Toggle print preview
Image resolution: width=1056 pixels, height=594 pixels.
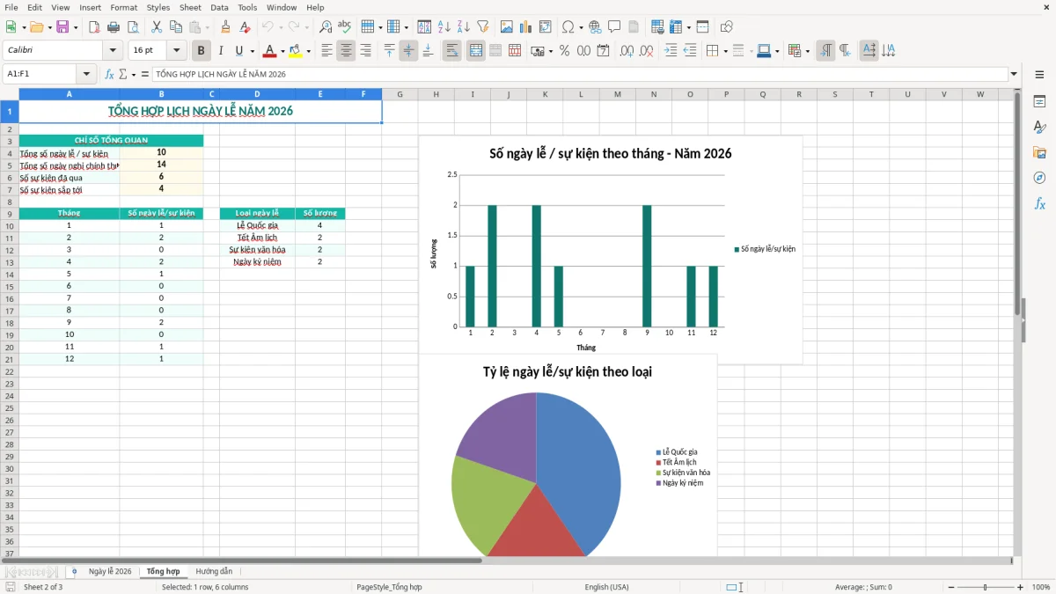[133, 27]
